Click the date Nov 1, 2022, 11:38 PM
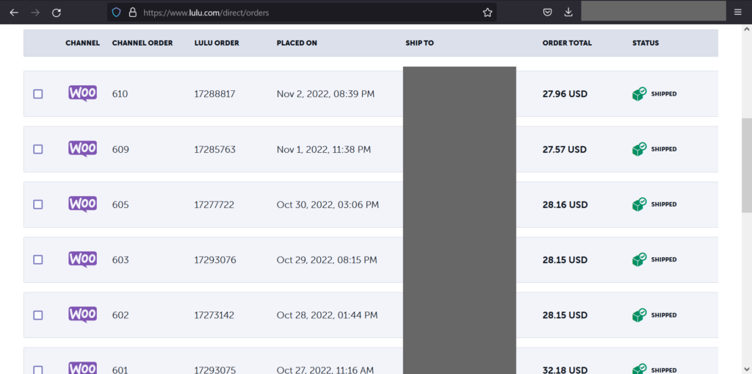Screen dimensions: 752x374 324,149
